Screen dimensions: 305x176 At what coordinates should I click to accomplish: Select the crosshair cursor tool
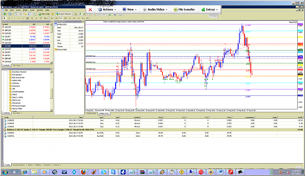tap(9, 18)
